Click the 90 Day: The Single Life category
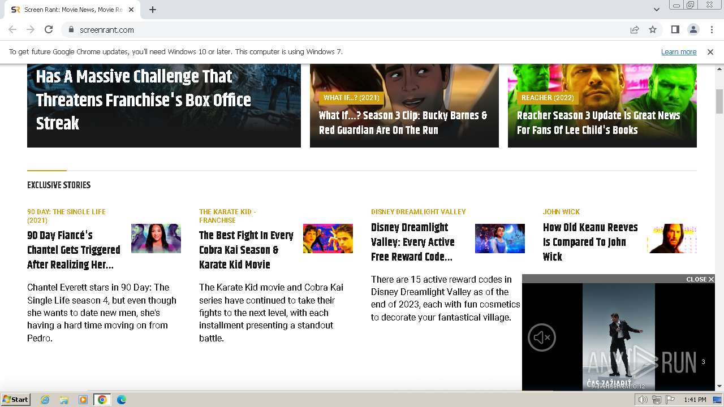 tap(66, 216)
